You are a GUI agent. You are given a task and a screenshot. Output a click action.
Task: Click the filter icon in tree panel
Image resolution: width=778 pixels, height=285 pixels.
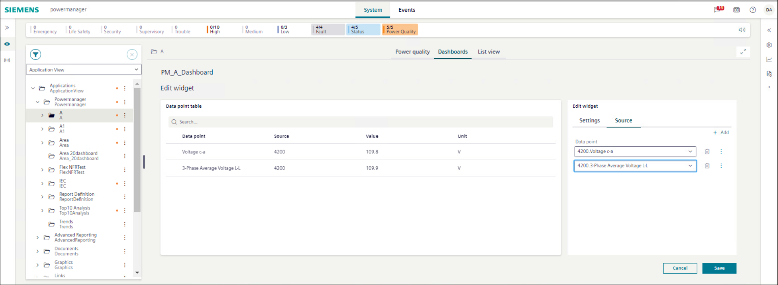pos(36,55)
